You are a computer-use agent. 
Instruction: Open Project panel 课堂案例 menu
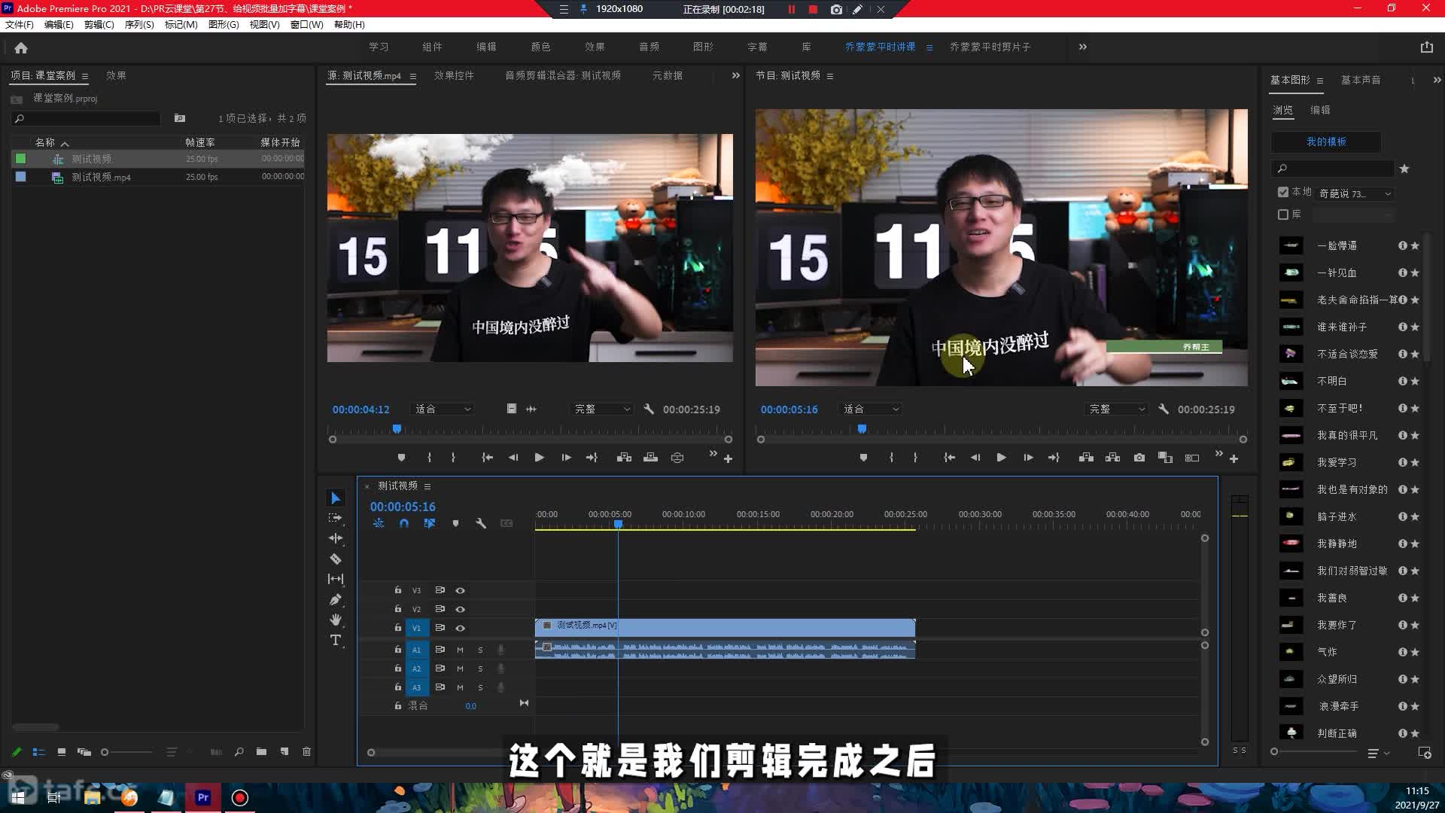tap(85, 76)
